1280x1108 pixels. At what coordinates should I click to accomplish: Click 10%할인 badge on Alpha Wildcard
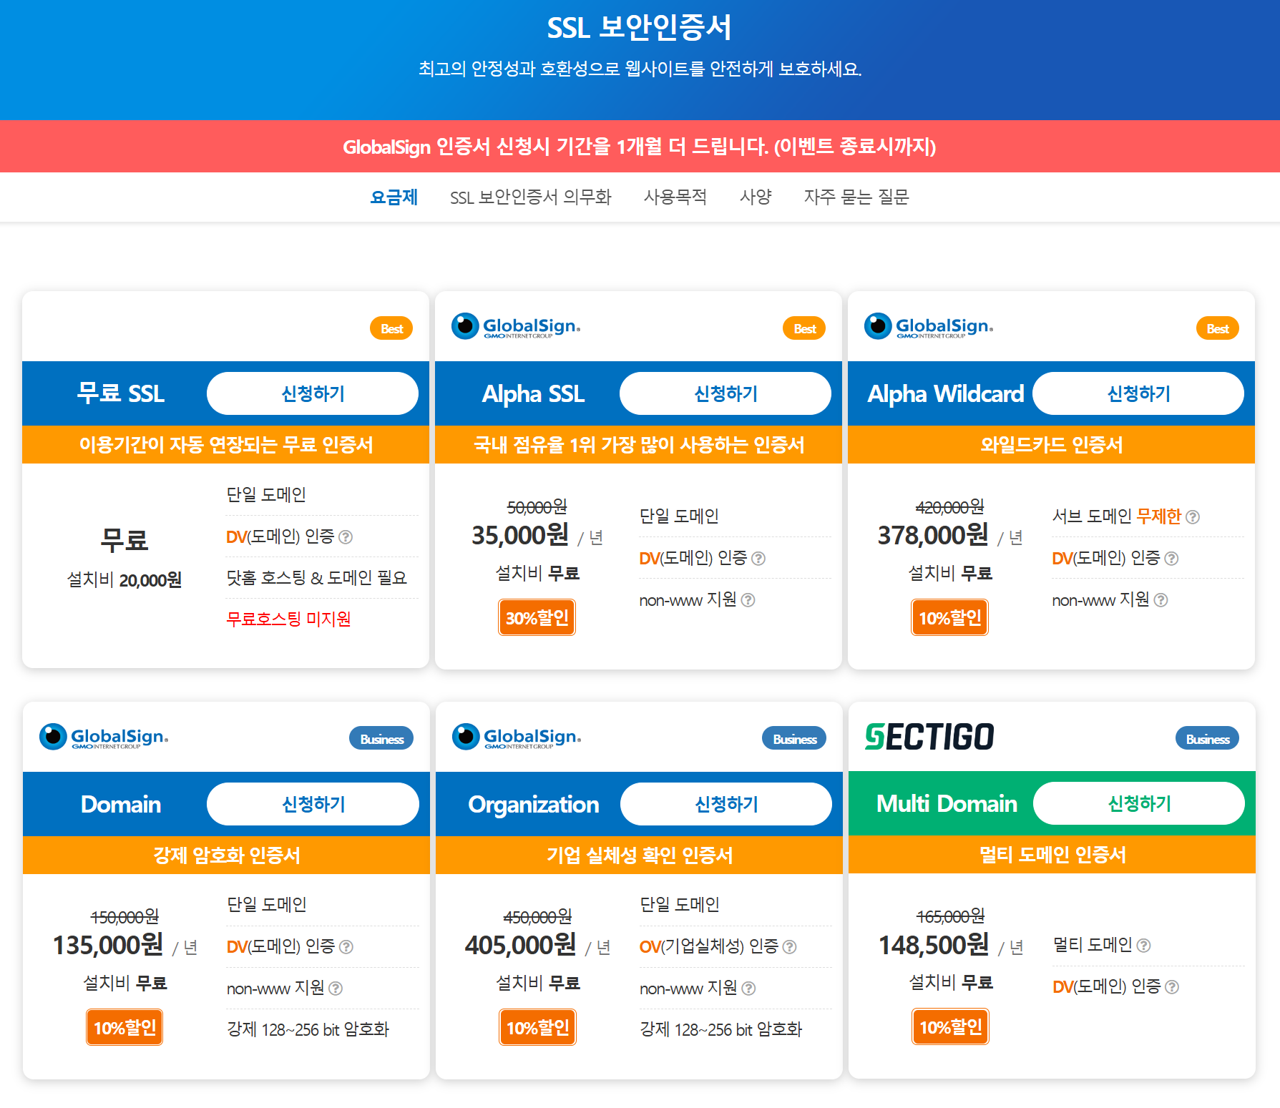tap(950, 617)
